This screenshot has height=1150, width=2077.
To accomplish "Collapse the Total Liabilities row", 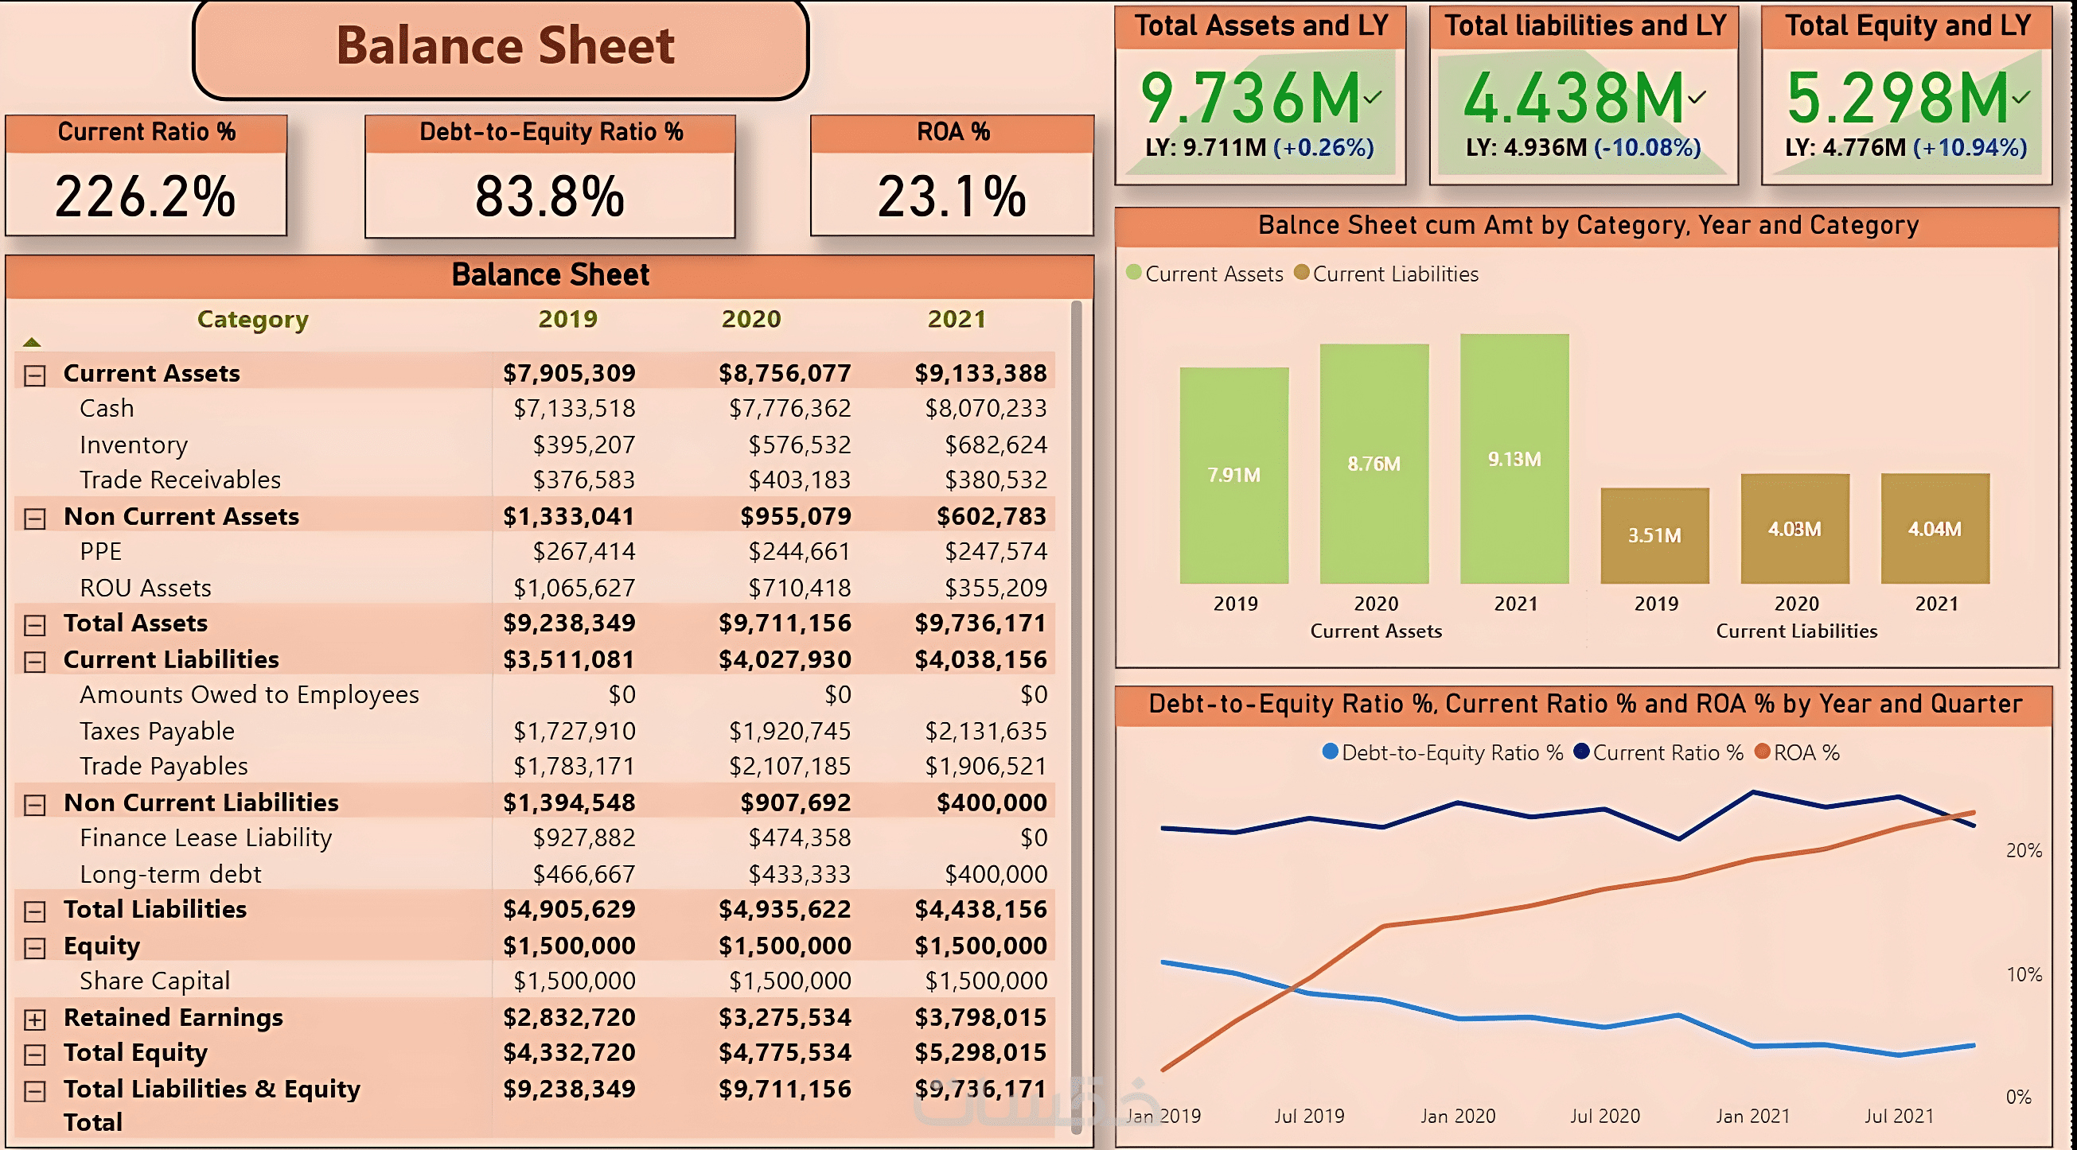I will click(34, 911).
